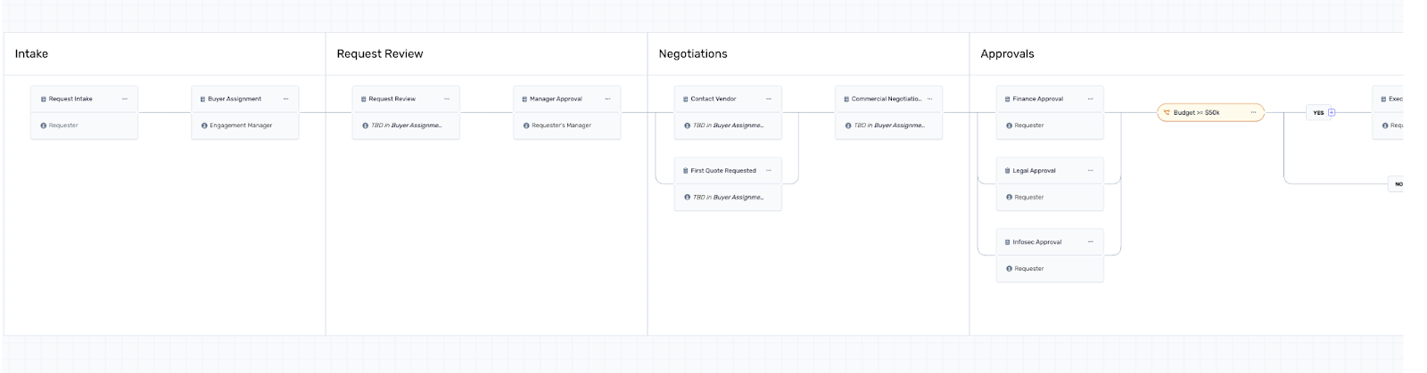Click the task icon on Legal Approval
The width and height of the screenshot is (1427, 373).
pos(1007,171)
